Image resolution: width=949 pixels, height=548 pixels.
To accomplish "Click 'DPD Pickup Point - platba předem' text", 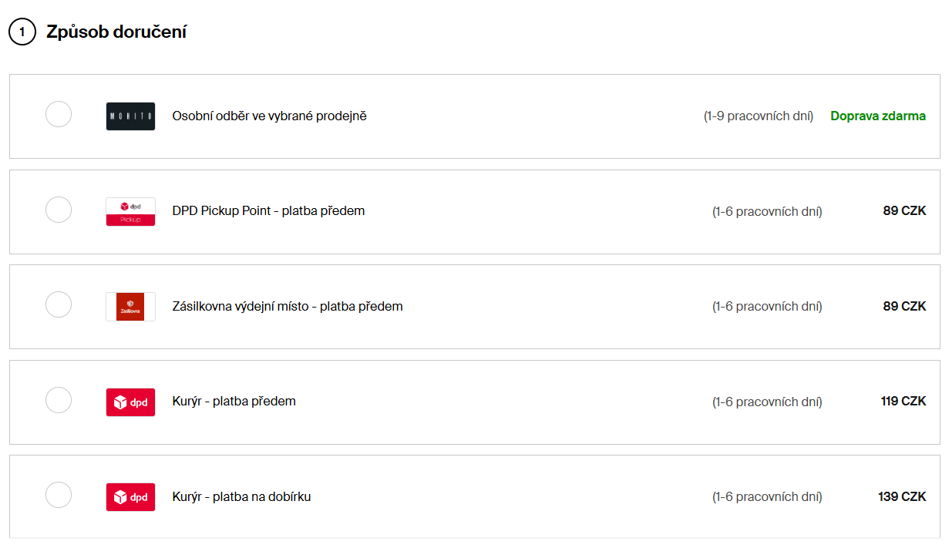I will 268,211.
